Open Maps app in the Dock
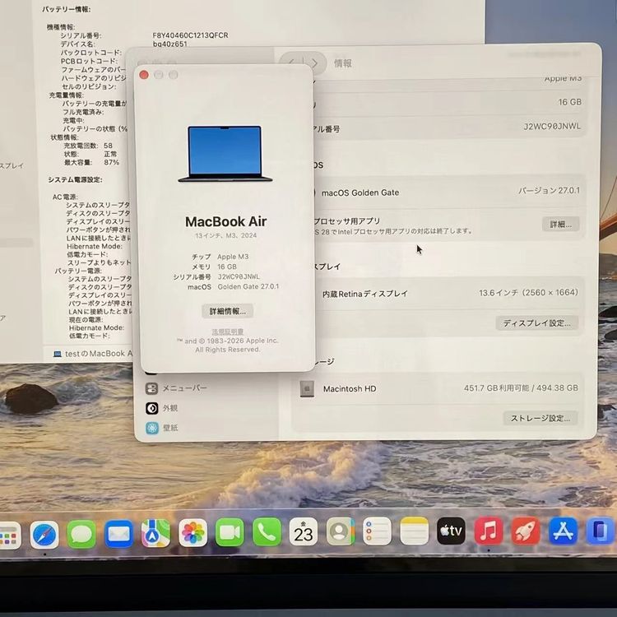The image size is (617, 617). 155,534
